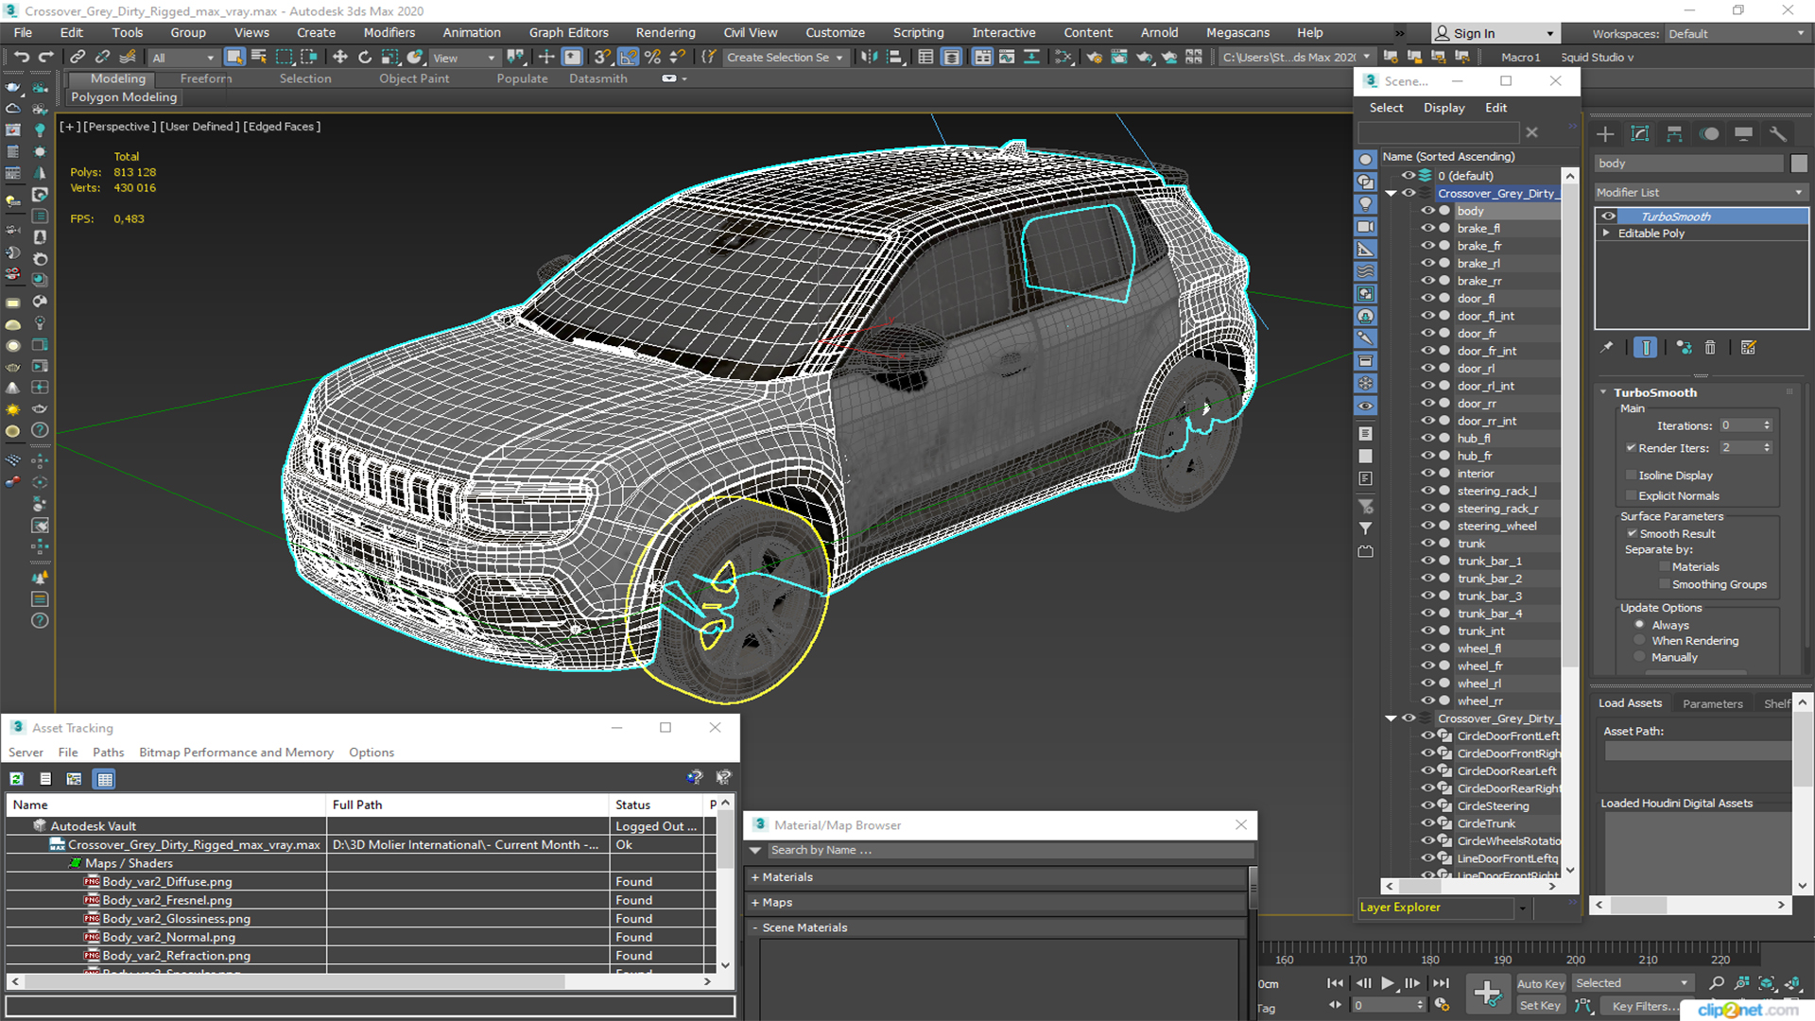Screen dimensions: 1815x1021
Task: Open the Workspaces Default dropdown
Action: [1737, 34]
